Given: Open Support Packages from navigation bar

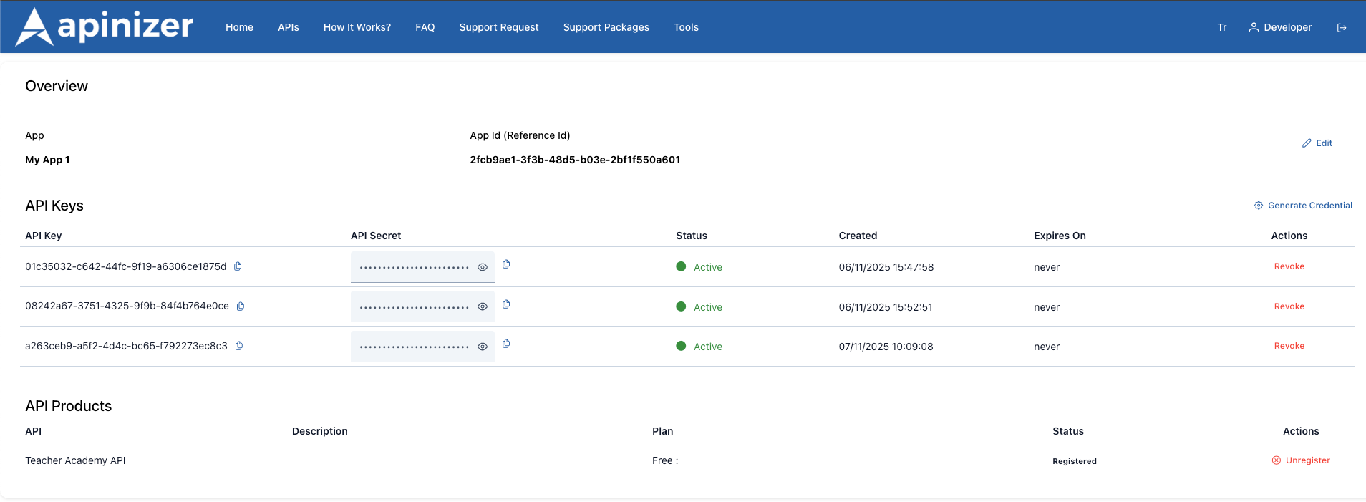Looking at the screenshot, I should tap(606, 27).
